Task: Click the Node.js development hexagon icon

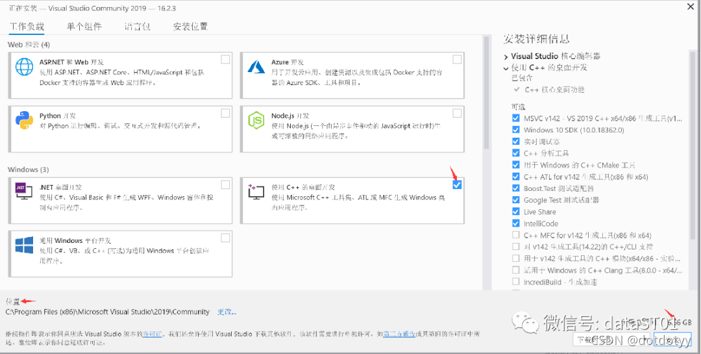Action: click(x=256, y=120)
